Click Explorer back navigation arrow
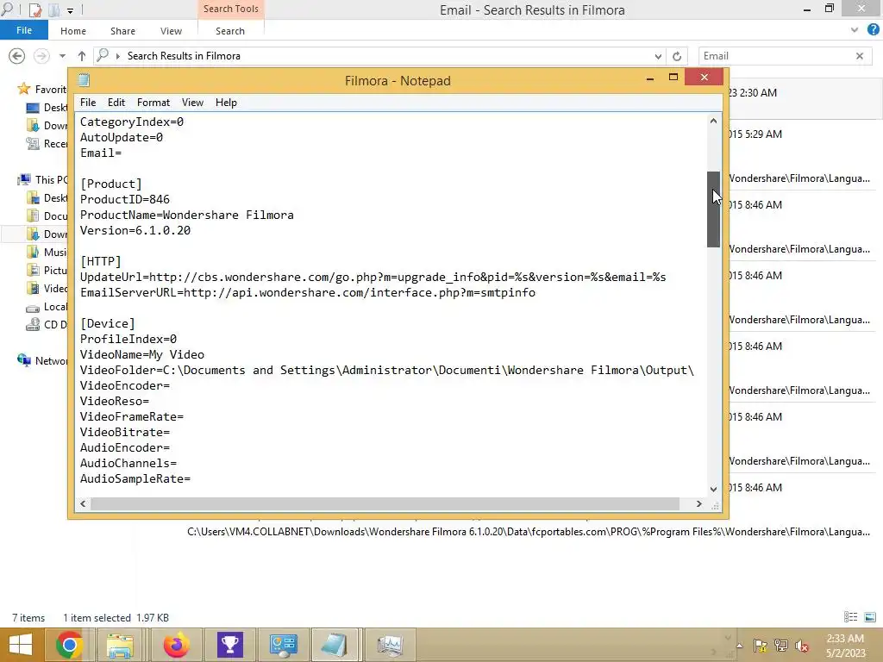This screenshot has width=883, height=662. click(x=17, y=56)
